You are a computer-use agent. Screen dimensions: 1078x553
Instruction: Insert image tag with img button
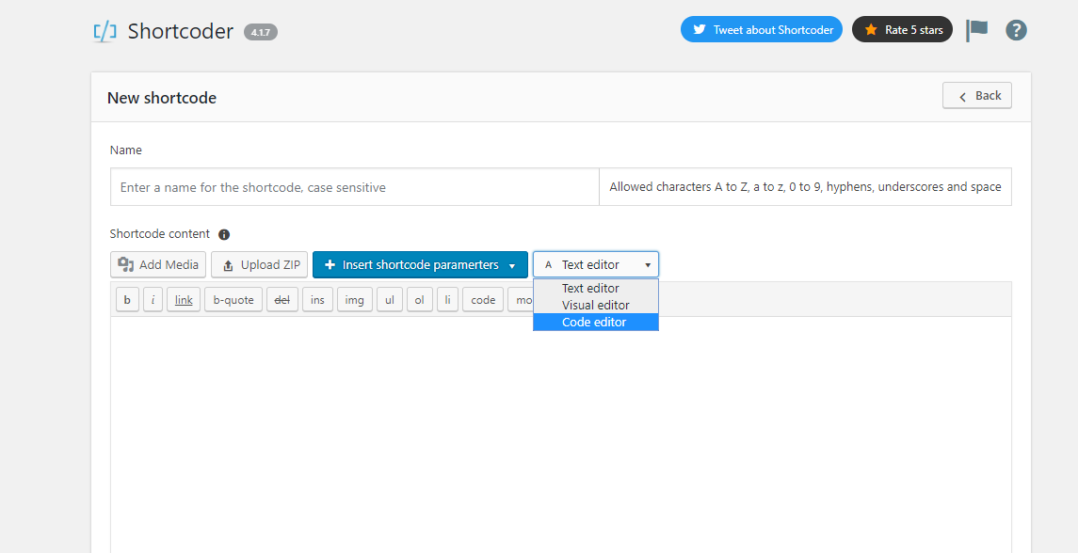click(354, 300)
